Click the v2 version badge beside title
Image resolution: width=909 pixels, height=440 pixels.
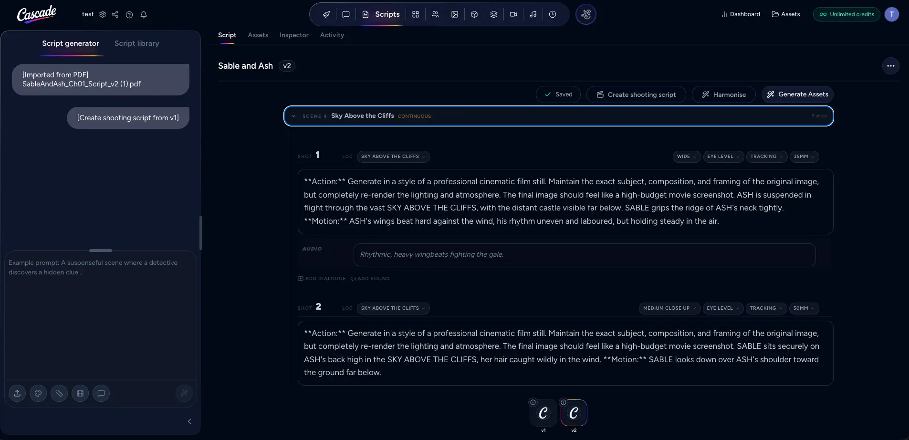pyautogui.click(x=287, y=66)
